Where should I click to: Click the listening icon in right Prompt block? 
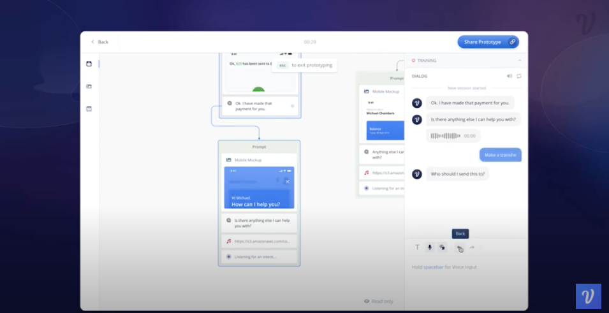pyautogui.click(x=366, y=188)
